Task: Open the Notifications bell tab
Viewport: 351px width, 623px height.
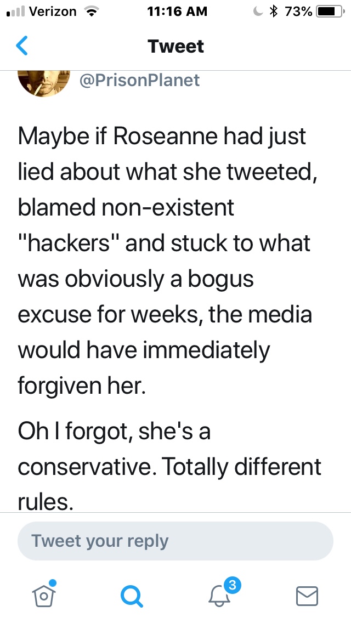Action: click(219, 596)
